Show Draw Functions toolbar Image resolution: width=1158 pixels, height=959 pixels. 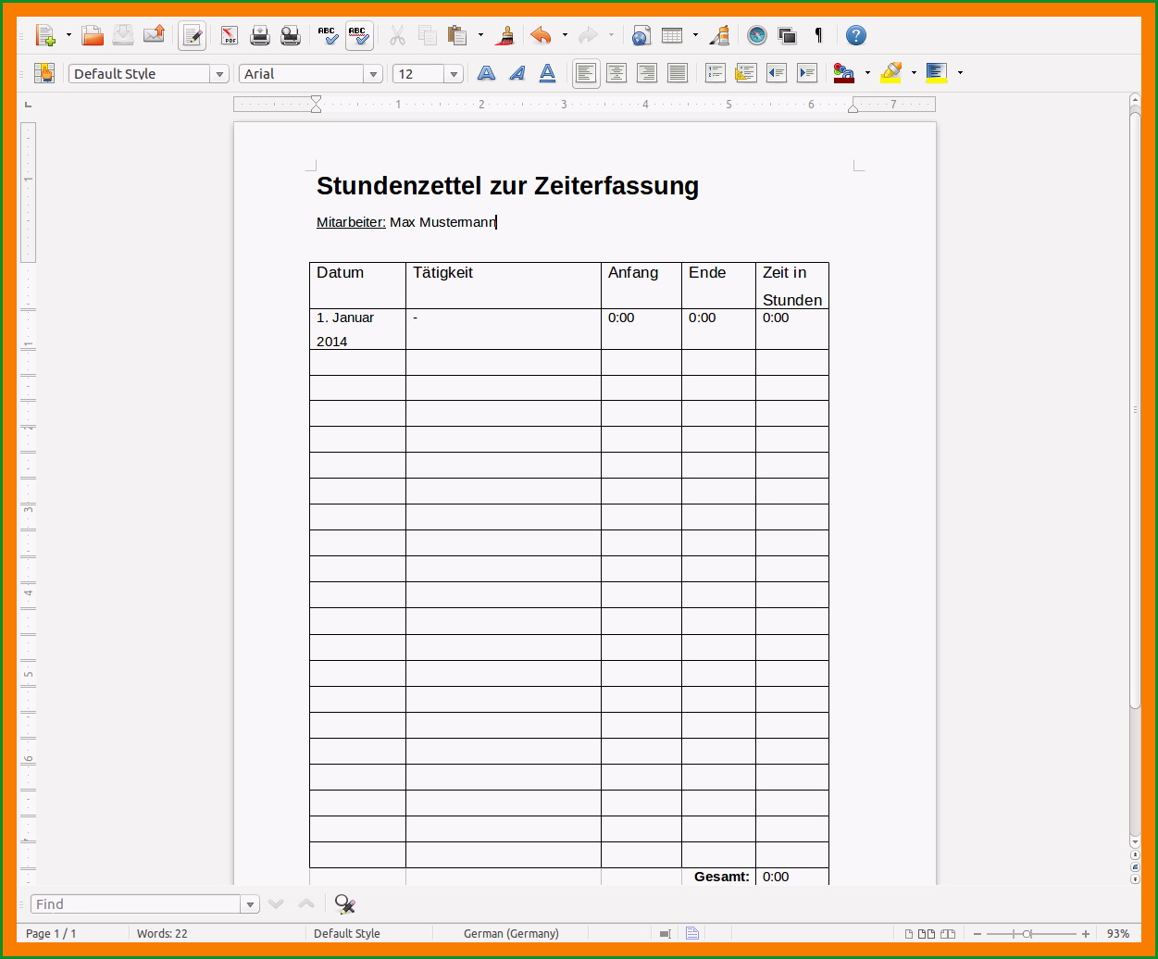[720, 36]
